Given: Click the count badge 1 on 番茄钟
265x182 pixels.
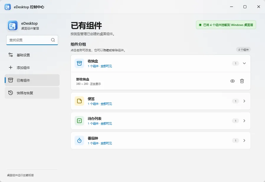Looking at the screenshot, I should [235, 140].
